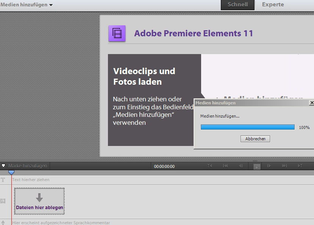Viewport: 314px width, 225px height.
Task: Click the 100% progress label
Action: (304, 127)
